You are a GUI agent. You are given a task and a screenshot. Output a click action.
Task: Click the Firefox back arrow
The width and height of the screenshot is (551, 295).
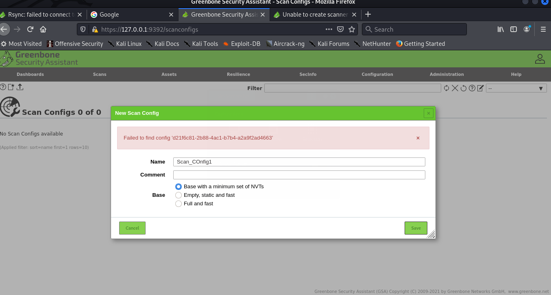[4, 29]
